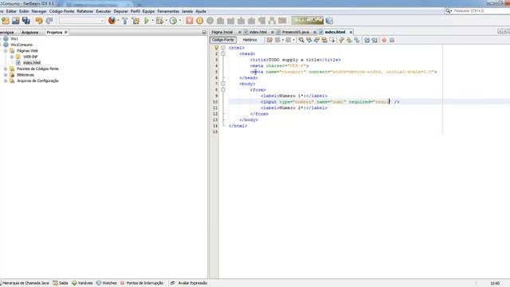Switch to the Arquivos panel tab
This screenshot has height=287, width=510.
click(30, 33)
